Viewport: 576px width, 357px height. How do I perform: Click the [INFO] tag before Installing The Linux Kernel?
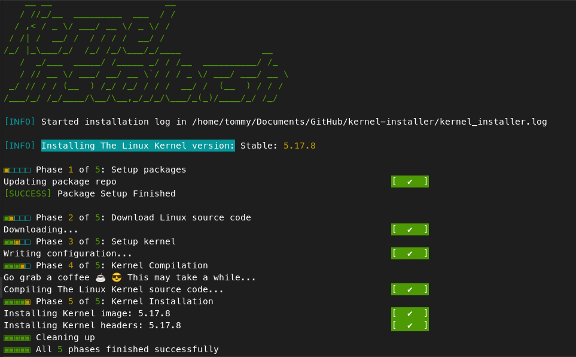(20, 146)
